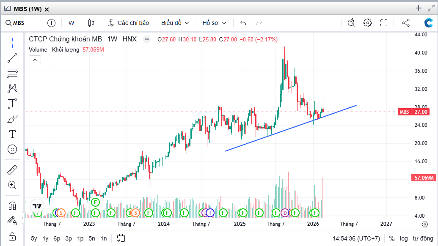Screen dimensions: 438x246
Task: Open the go to date calendar icon
Action: click(x=121, y=238)
